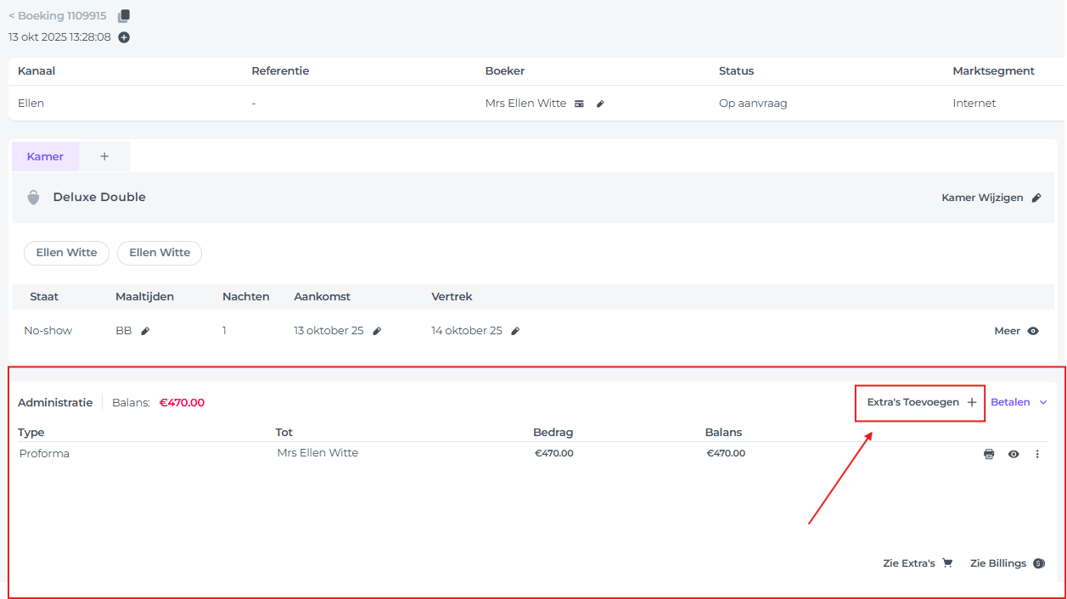
Task: Click Extra's Toevoegen button
Action: click(x=921, y=402)
